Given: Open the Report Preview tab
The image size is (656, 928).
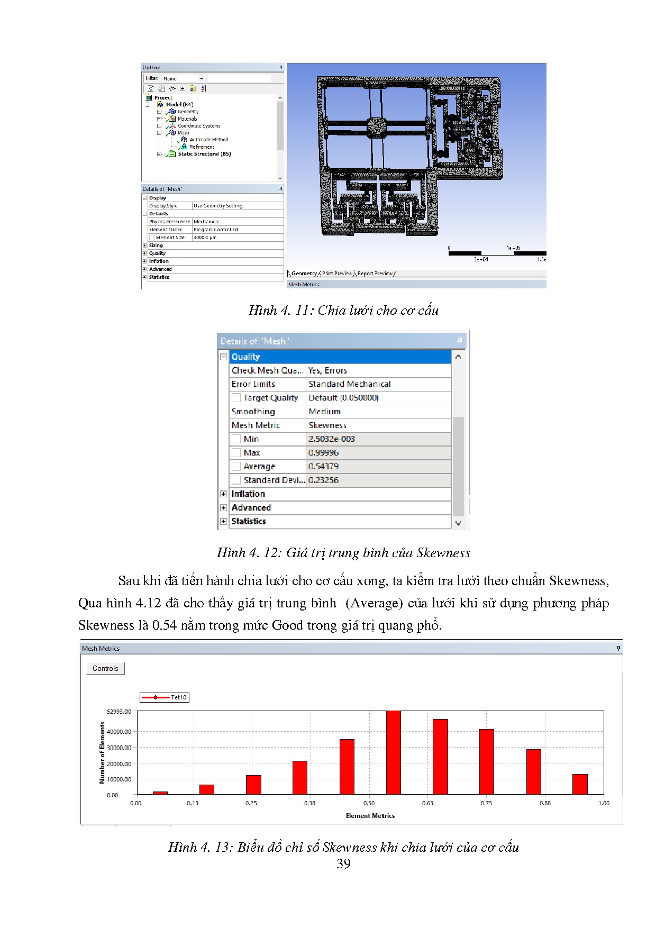Looking at the screenshot, I should [375, 274].
